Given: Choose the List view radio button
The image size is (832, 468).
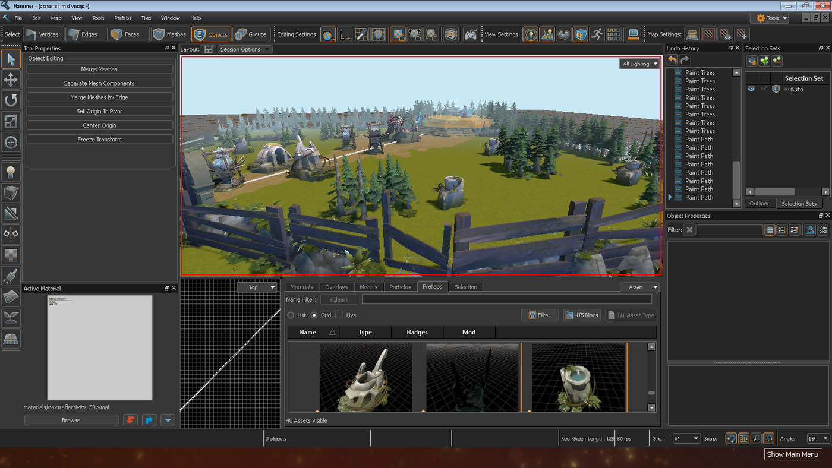Looking at the screenshot, I should click(x=291, y=315).
